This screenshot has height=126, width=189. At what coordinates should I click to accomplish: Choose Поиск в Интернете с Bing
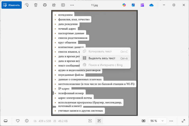(x=105, y=65)
